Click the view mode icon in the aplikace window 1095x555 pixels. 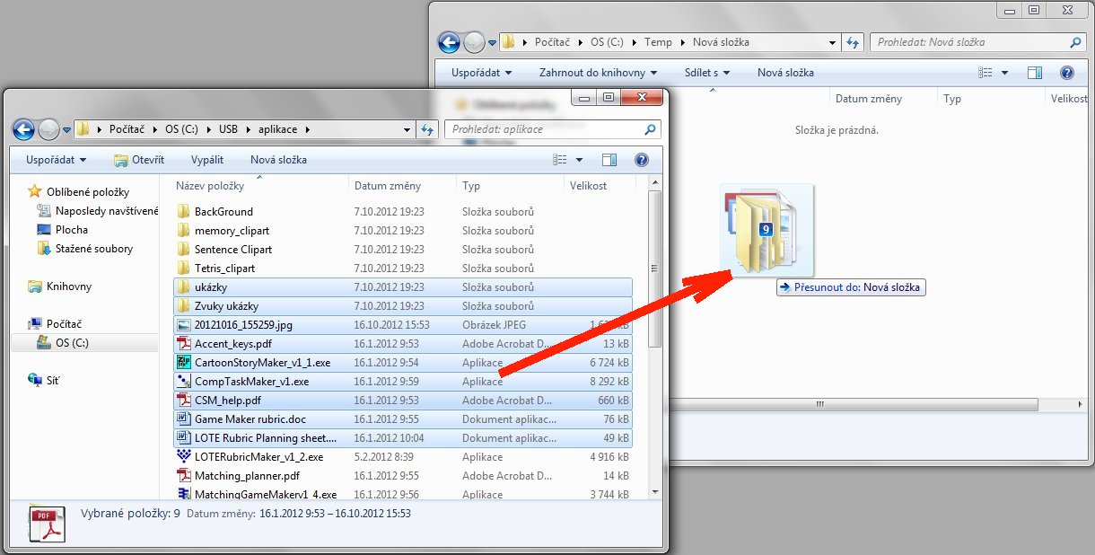(x=561, y=160)
